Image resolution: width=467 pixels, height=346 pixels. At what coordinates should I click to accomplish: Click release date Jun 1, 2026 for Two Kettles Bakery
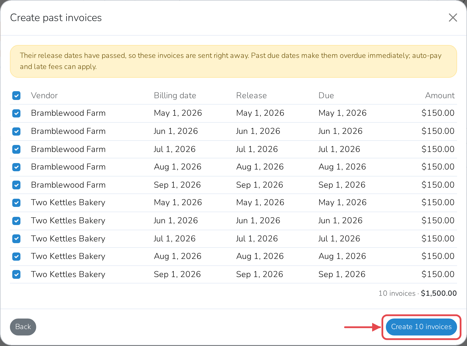click(x=258, y=221)
